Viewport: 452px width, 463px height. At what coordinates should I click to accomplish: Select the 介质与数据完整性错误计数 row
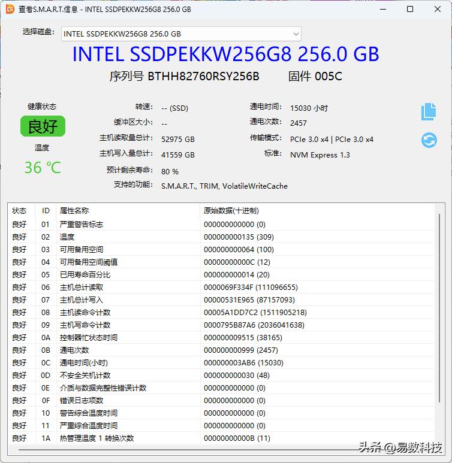[221, 388]
